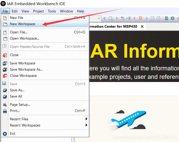Click the Find Next arrow in toolbar
Viewport: 179px width, 142px height.
coord(117,18)
